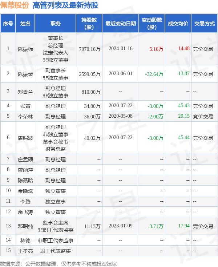Click 2020-07-22 in 张菁's row

coord(121,106)
